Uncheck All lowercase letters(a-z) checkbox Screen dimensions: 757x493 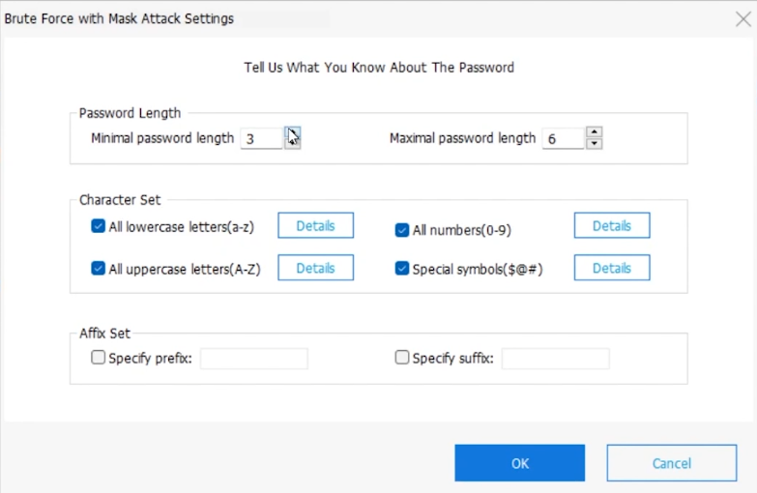(98, 226)
